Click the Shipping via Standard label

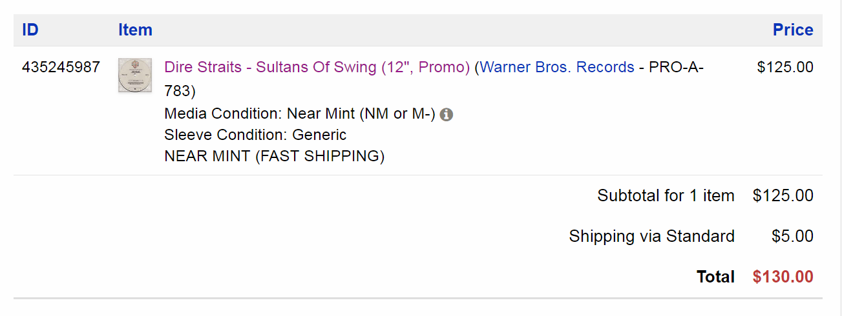[x=651, y=236]
